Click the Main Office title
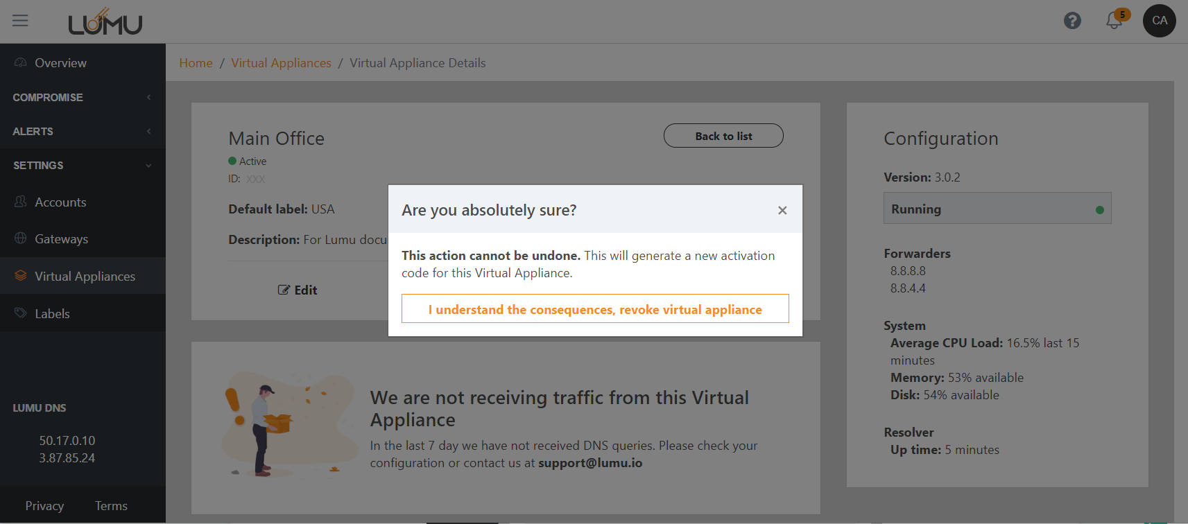The image size is (1188, 524). point(277,139)
